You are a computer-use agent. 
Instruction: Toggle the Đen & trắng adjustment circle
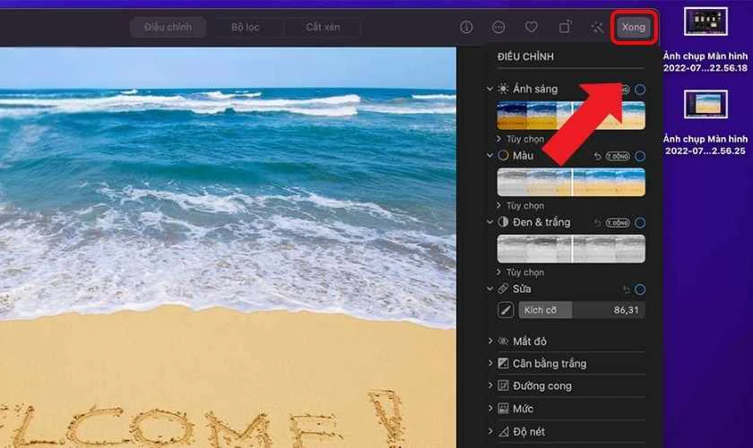(x=640, y=222)
